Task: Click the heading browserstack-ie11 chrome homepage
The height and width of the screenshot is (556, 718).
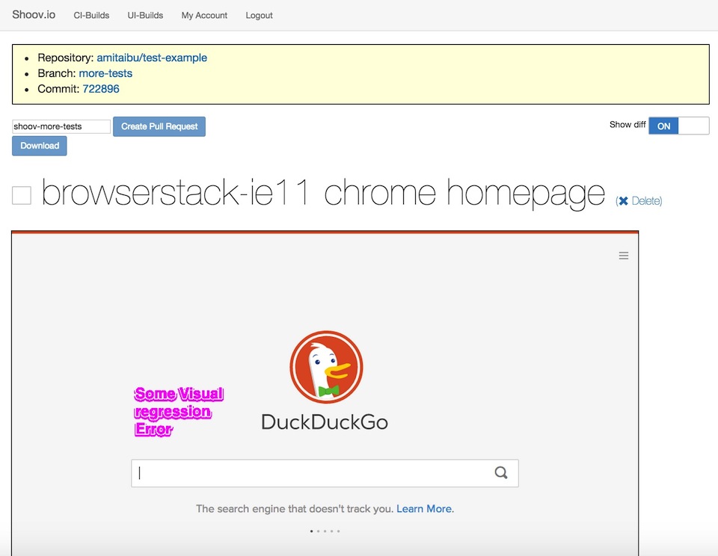Action: [323, 193]
